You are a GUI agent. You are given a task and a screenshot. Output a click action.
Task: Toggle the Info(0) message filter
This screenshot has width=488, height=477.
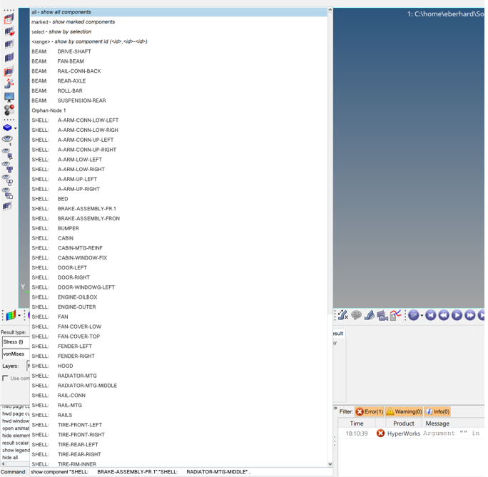tap(437, 411)
